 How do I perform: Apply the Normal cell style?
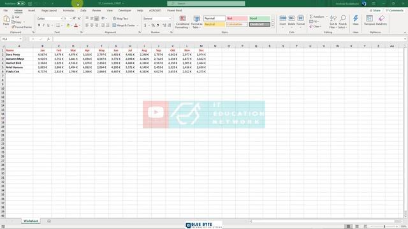214,18
